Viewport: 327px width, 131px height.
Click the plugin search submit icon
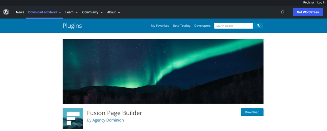click(258, 25)
